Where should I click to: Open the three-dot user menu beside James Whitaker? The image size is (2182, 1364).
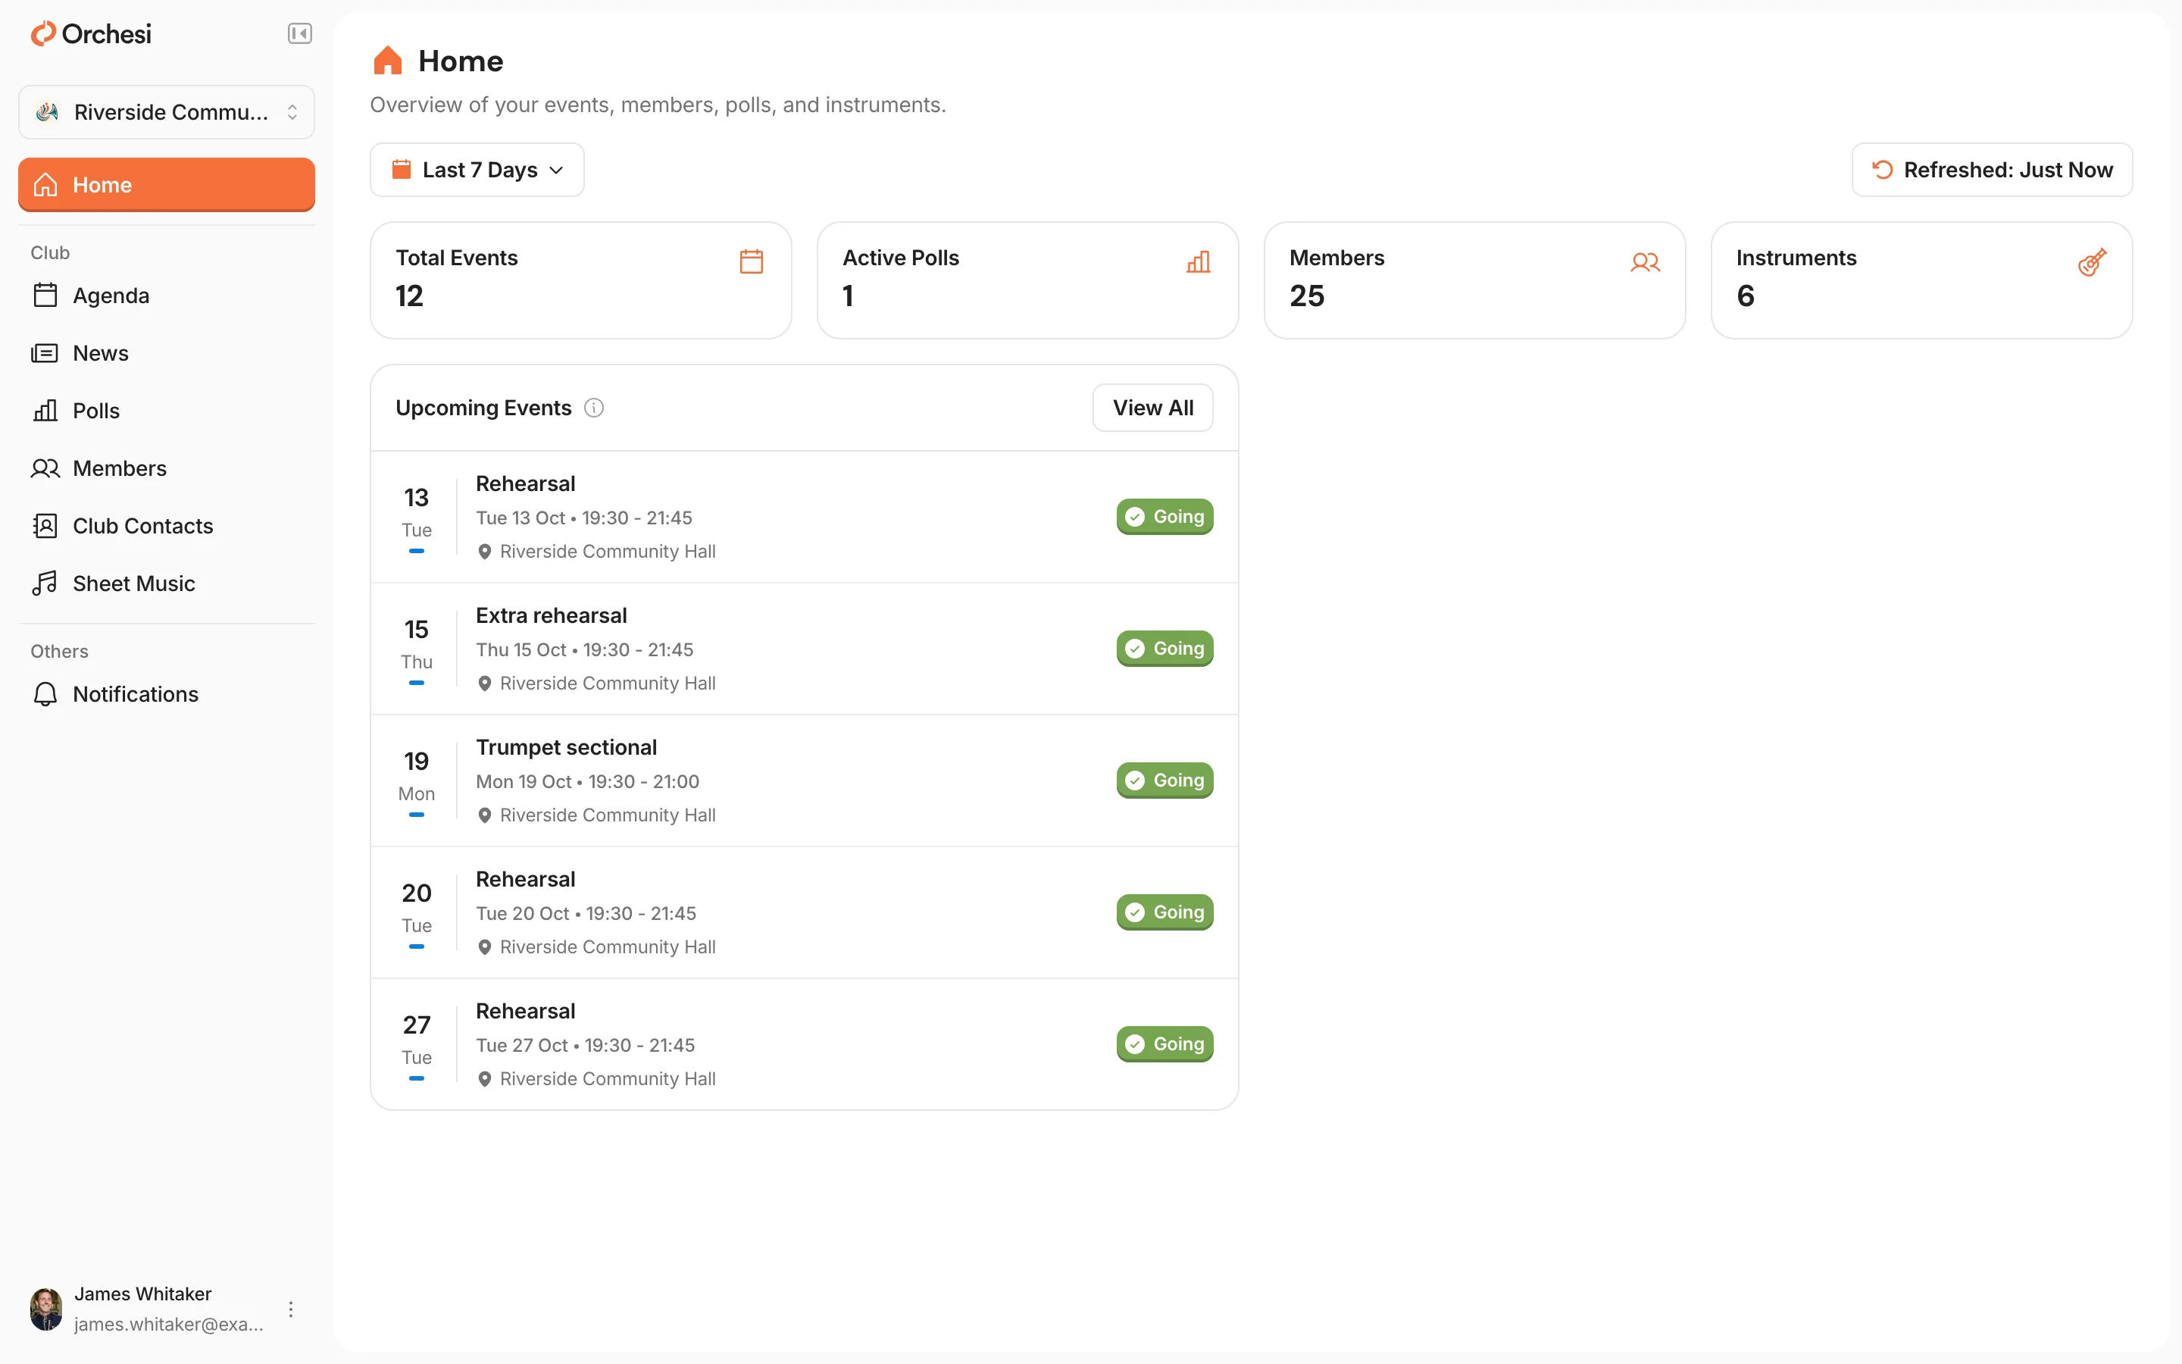(x=290, y=1309)
